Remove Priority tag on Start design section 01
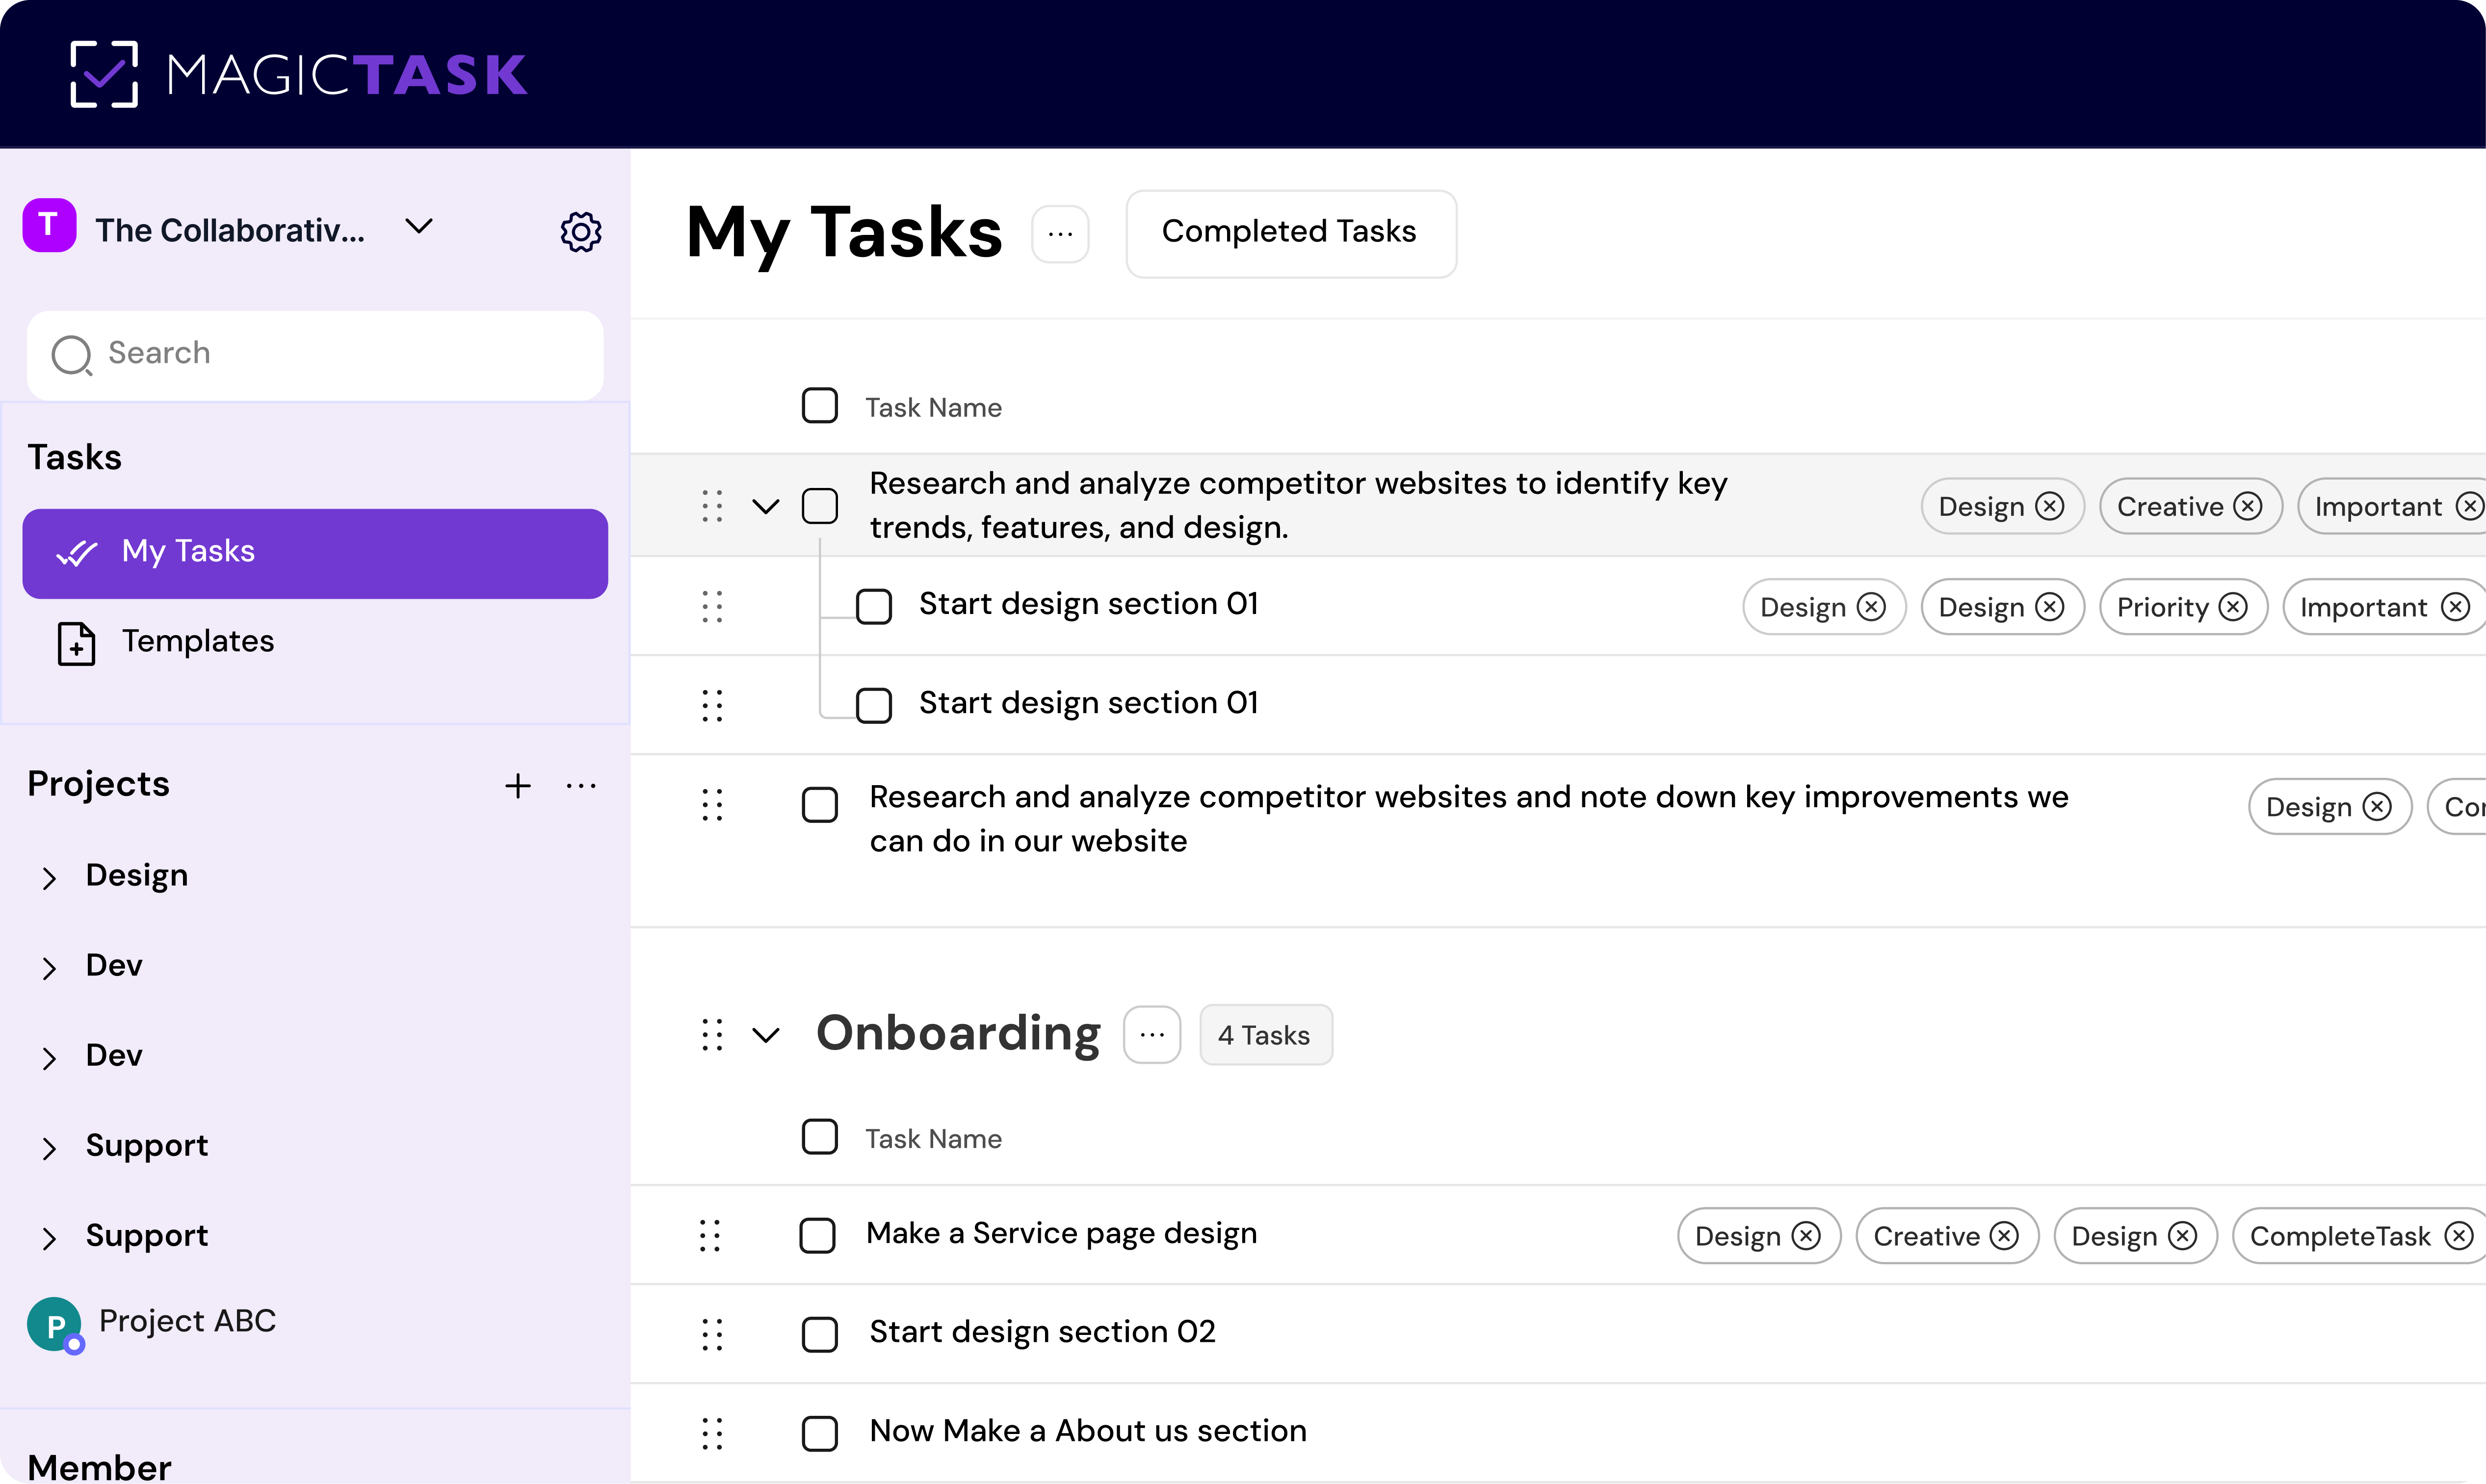Screen dimensions: 2486x1484 click(2233, 607)
